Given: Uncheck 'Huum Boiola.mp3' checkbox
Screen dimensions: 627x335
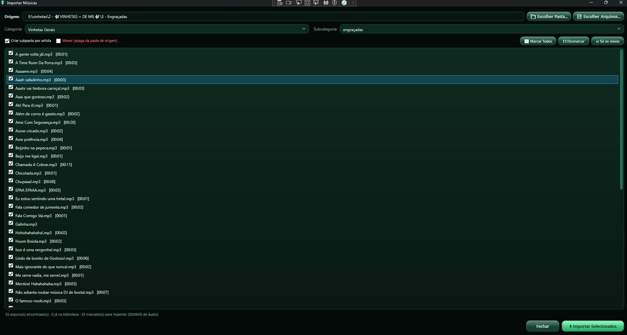Looking at the screenshot, I should (11, 240).
